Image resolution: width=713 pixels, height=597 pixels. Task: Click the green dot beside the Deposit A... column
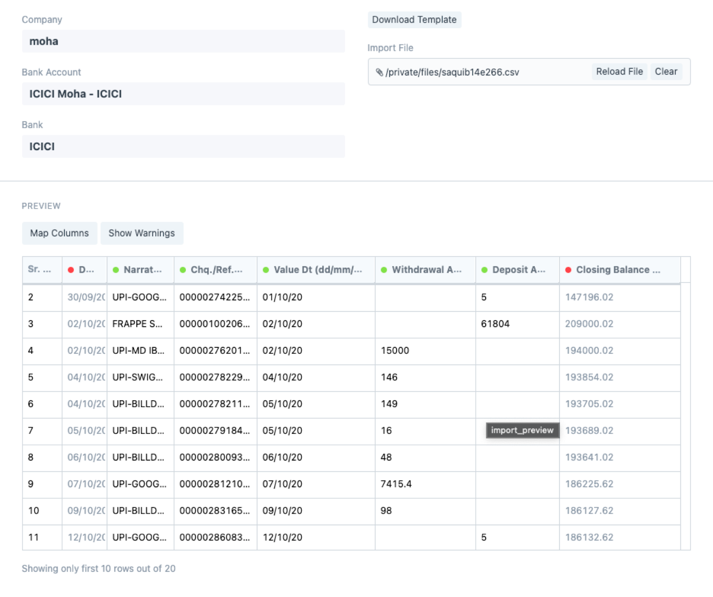click(x=484, y=269)
